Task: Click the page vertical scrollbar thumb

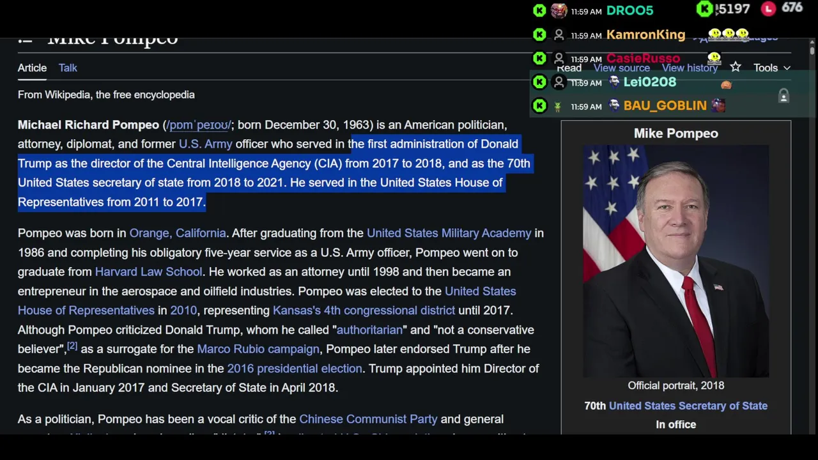Action: tap(812, 50)
